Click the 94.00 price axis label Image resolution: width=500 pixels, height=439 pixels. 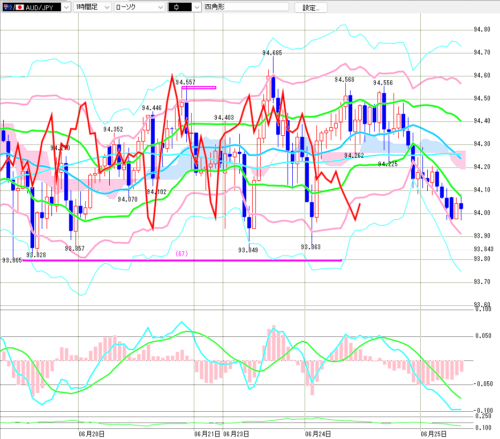[482, 213]
